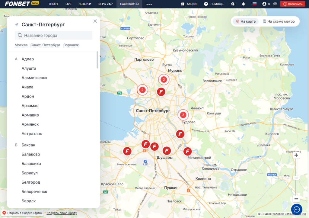The width and height of the screenshot is (309, 218).
Task: Select Армянск from city list
Action: pos(30,124)
